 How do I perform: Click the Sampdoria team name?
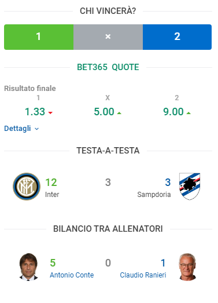pos(154,195)
